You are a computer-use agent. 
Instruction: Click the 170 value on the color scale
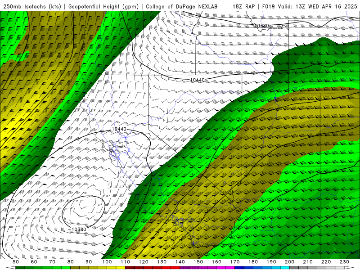tap(235, 262)
